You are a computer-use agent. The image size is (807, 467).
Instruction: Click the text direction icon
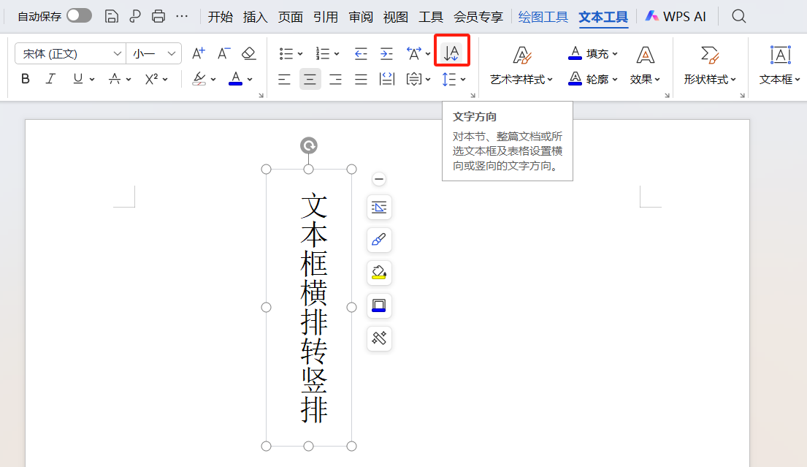[x=451, y=50]
